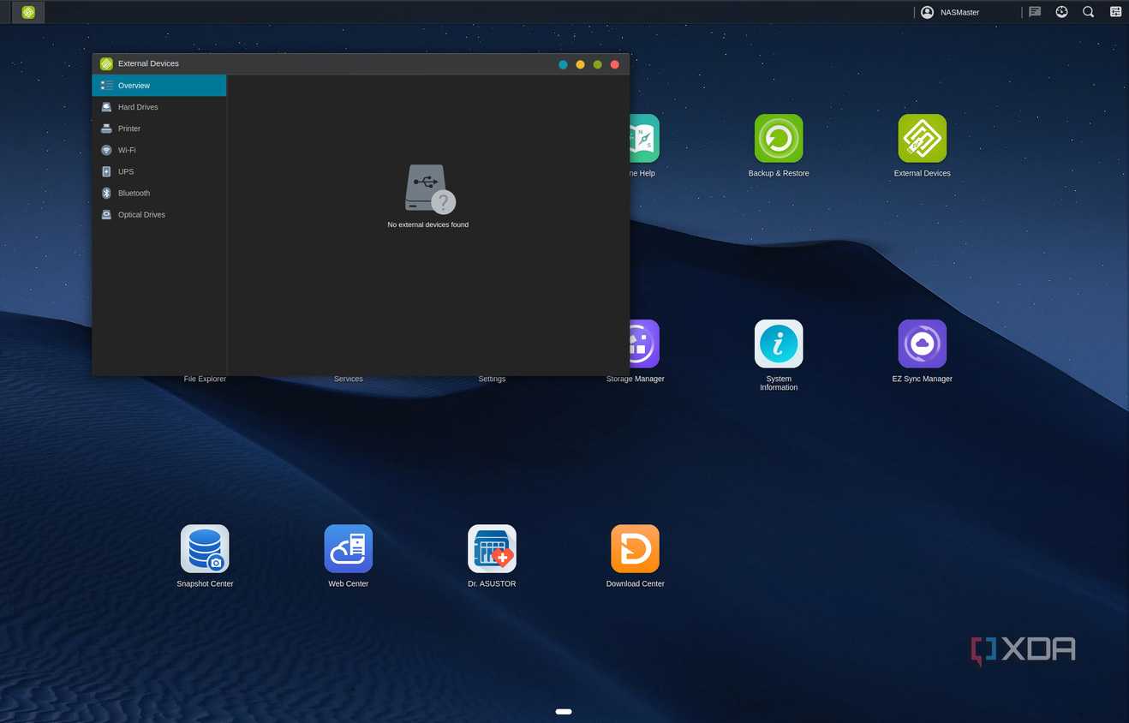Click the teal help dot on the External Devices window
This screenshot has height=723, width=1129.
(x=563, y=64)
